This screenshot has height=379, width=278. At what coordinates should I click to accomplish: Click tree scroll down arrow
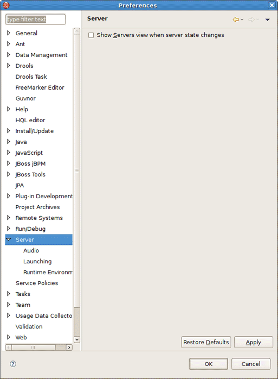[x=77, y=339]
